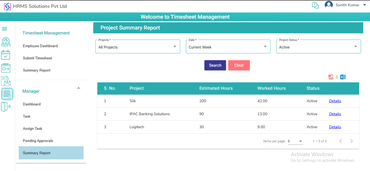Viewport: 370px width, 171px height.
Task: Click the HRMS Solutions logo icon
Action: tap(7, 7)
